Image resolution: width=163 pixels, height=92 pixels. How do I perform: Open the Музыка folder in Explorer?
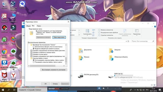coord(84,58)
